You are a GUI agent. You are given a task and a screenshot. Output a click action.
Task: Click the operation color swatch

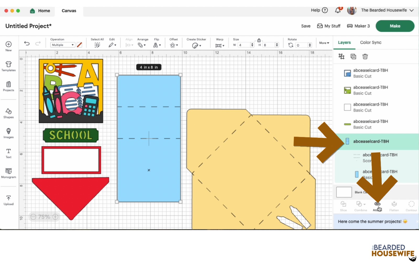coord(79,45)
